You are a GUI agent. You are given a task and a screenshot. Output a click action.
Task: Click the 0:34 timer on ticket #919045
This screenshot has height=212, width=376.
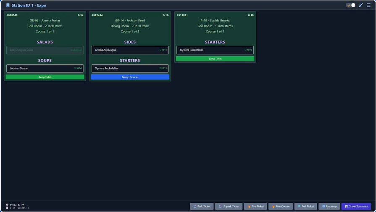click(81, 16)
